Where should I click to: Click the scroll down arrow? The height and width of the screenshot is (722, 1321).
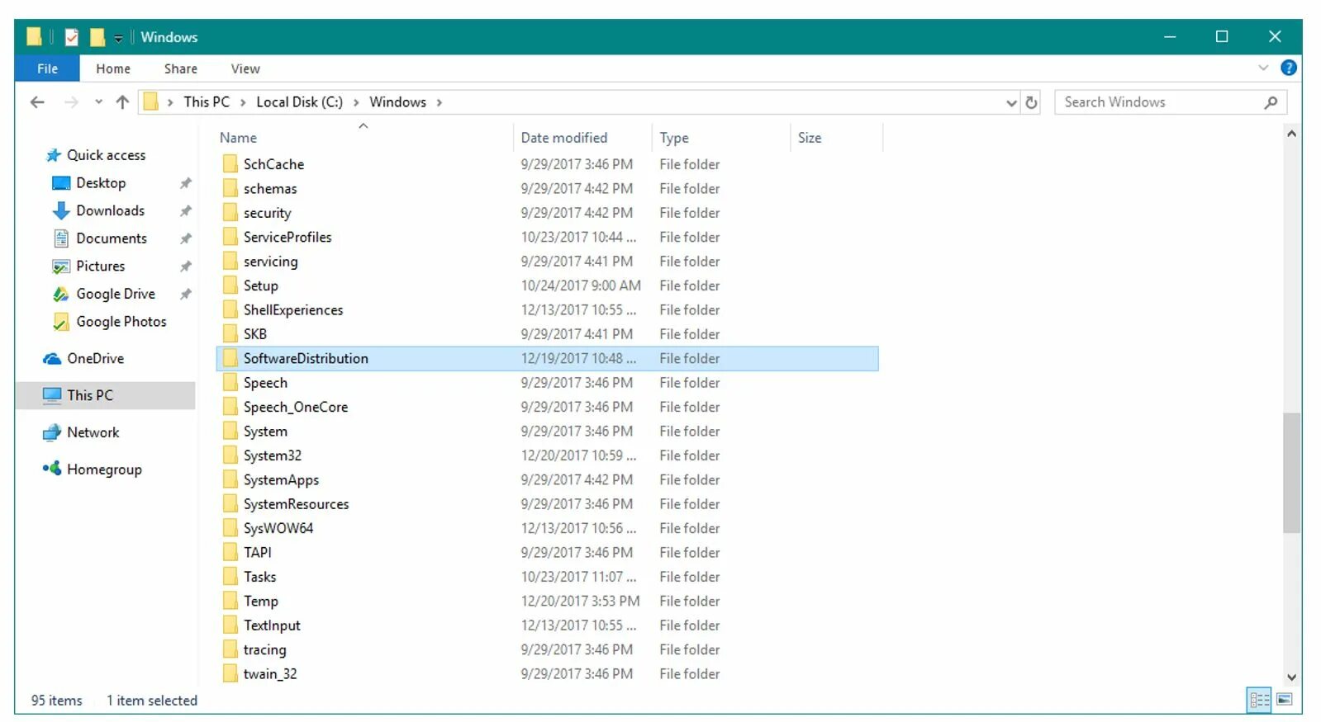tap(1291, 677)
